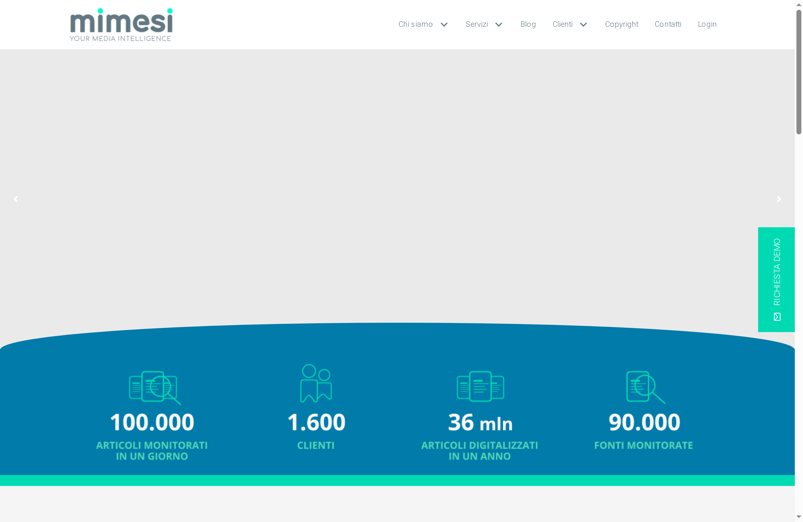Click the scrollbar up arrow at top right

pyautogui.click(x=799, y=4)
